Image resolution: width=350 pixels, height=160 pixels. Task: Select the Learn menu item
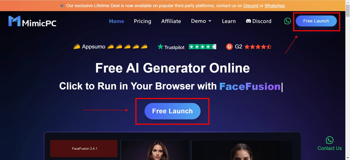(x=229, y=21)
